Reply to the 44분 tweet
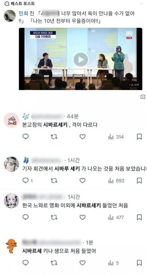 coord(26,136)
